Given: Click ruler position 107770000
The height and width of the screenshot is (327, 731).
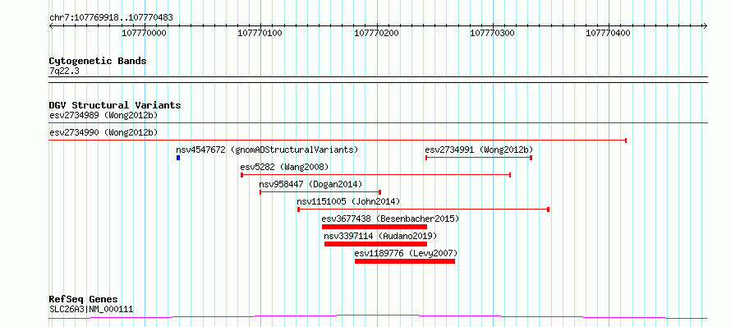Looking at the screenshot, I should (144, 33).
